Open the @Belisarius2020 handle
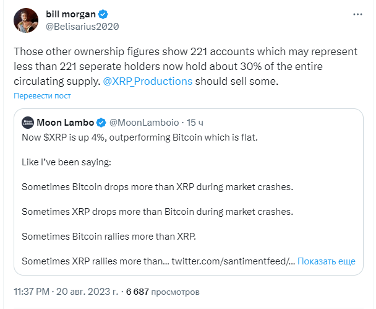The width and height of the screenshot is (376, 309). (x=82, y=27)
